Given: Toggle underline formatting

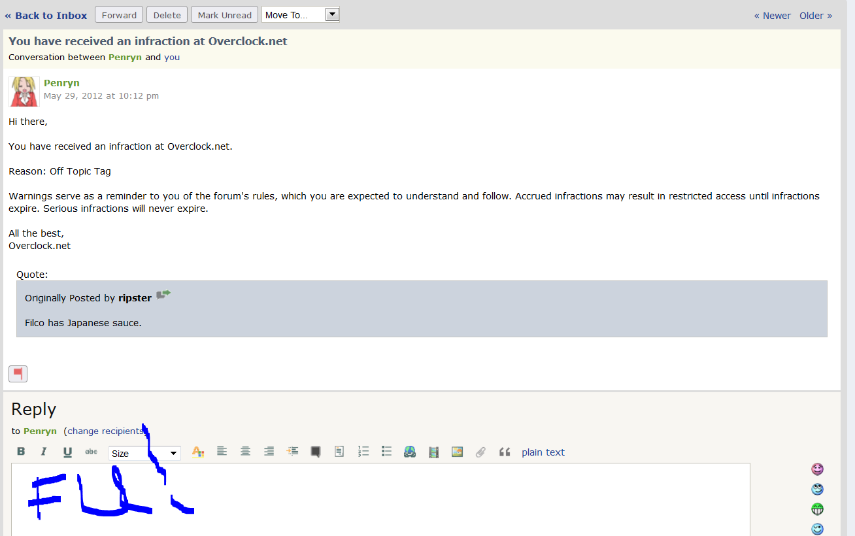Looking at the screenshot, I should point(67,451).
